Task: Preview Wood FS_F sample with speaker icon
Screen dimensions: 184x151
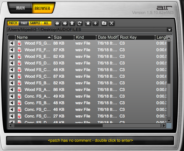Action: tap(12, 50)
